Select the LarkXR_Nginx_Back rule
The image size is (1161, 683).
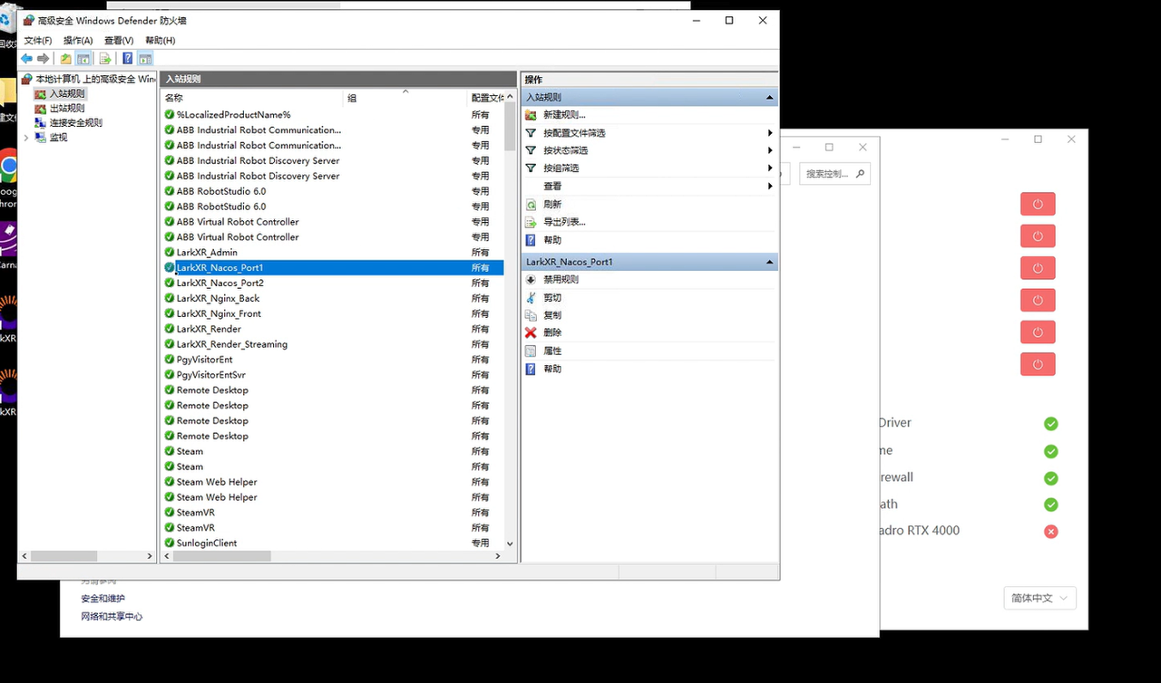click(x=332, y=298)
